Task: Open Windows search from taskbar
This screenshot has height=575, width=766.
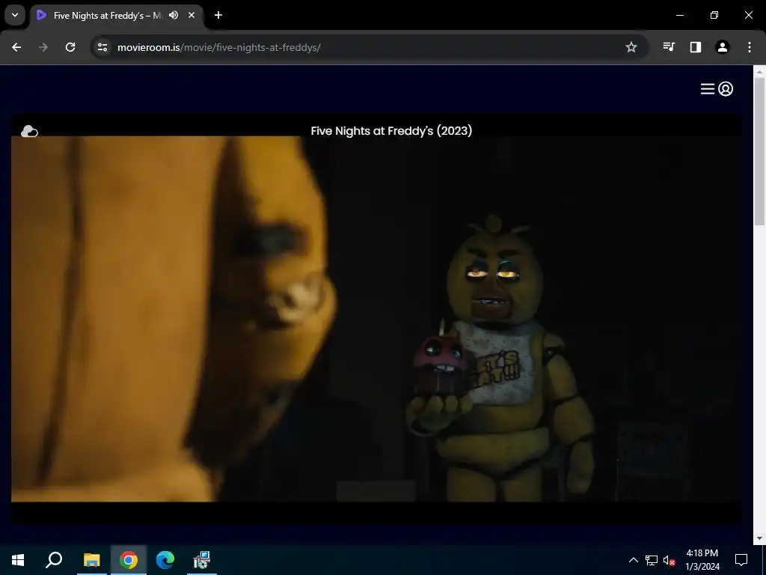Action: pyautogui.click(x=54, y=560)
